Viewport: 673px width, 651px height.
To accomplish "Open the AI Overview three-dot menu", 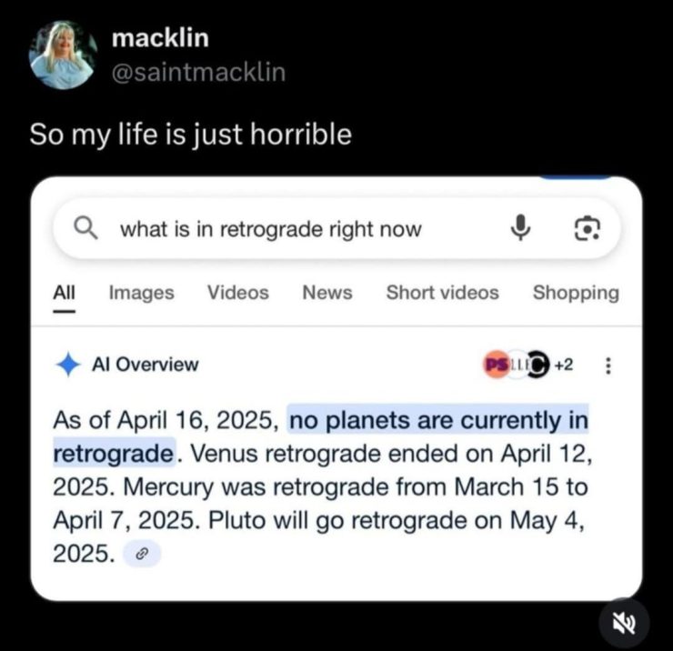I will pos(608,366).
